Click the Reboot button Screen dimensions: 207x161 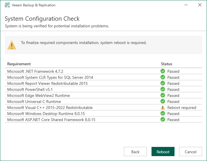pos(163,152)
